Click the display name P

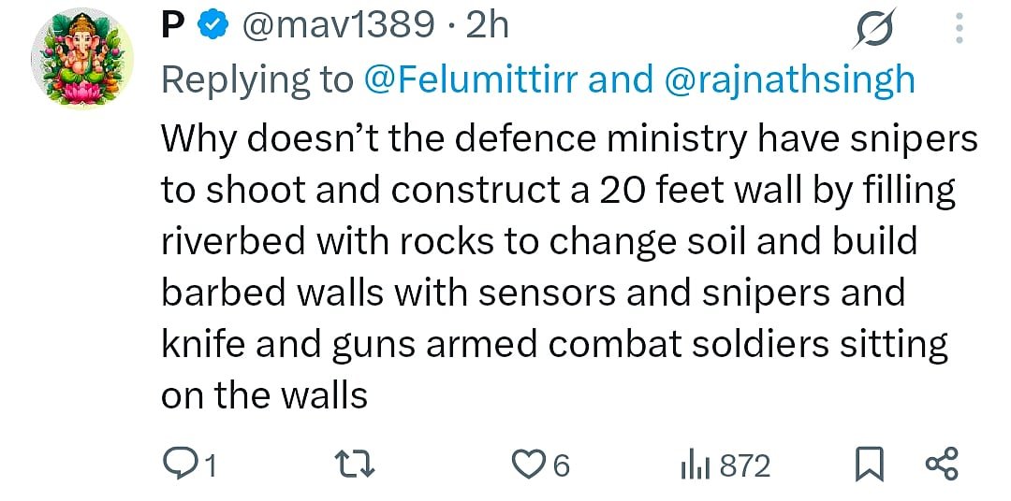click(x=170, y=26)
